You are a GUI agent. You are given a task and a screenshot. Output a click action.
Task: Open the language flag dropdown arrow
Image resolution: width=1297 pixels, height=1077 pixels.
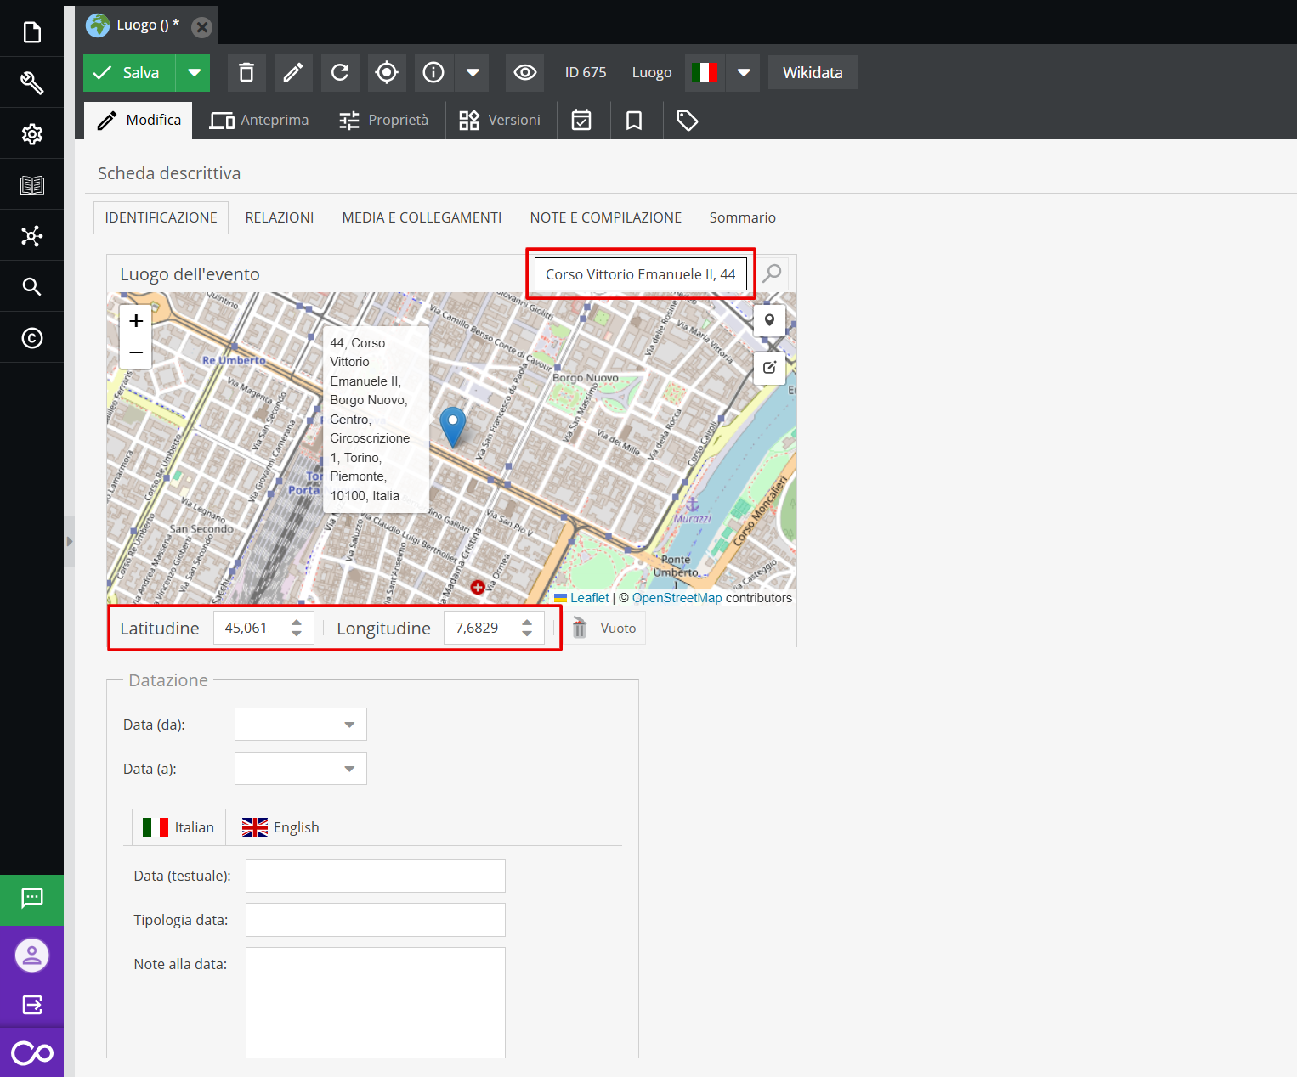pyautogui.click(x=744, y=73)
